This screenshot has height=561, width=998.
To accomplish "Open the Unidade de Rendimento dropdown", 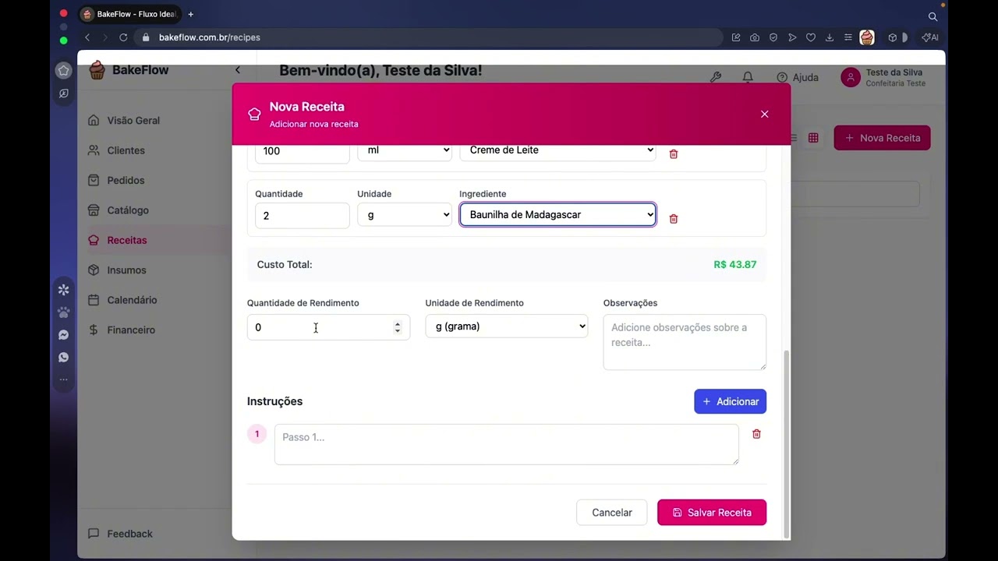I will click(x=507, y=326).
